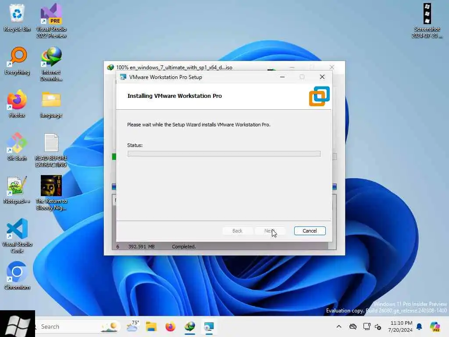
Task: Open the Copilot Preview taskbar icon
Action: (435, 326)
